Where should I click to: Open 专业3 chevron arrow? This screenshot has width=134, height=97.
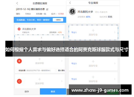point(115,64)
